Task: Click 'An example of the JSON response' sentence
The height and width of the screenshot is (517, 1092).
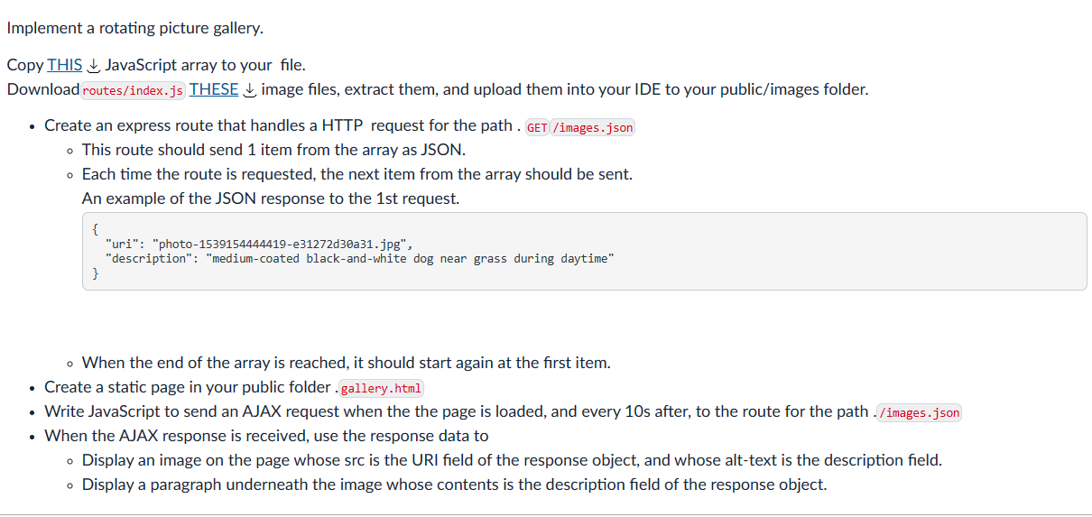Action: point(271,198)
